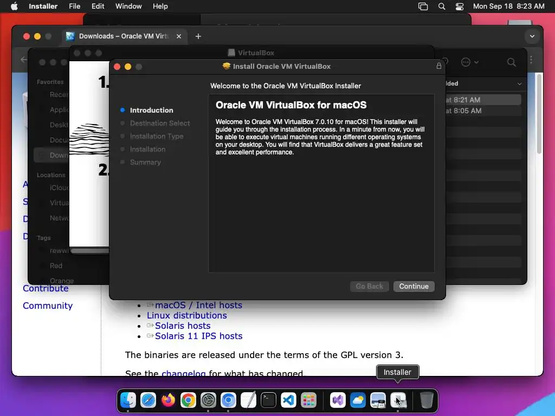Click the Installation step in sidebar
This screenshot has height=416, width=555.
click(x=147, y=149)
